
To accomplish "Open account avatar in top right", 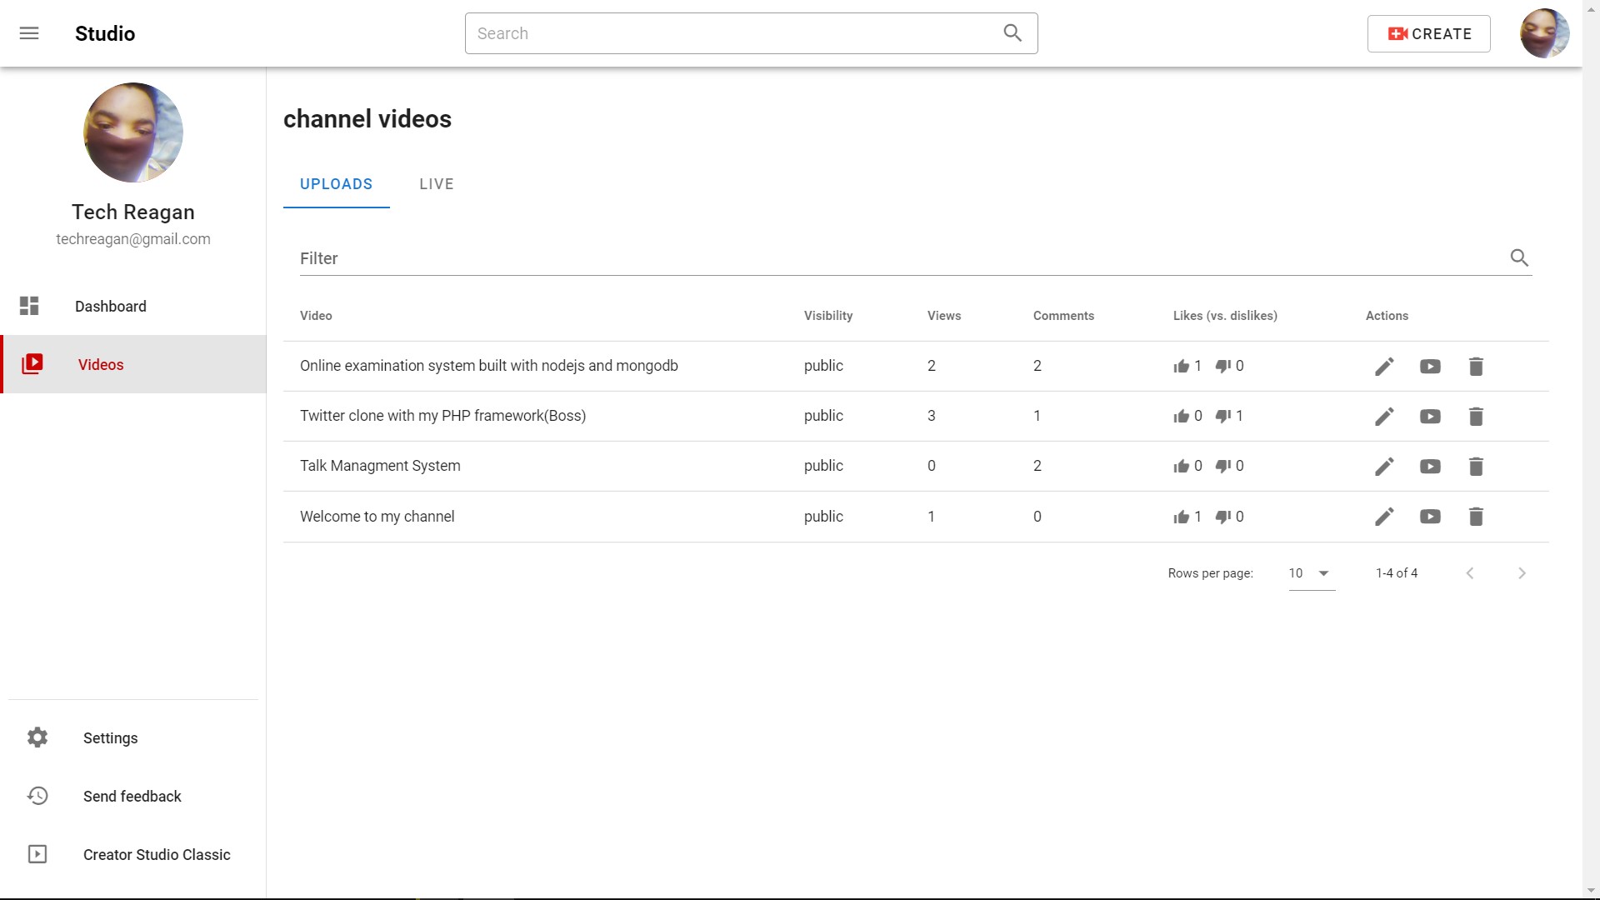I will (x=1544, y=33).
